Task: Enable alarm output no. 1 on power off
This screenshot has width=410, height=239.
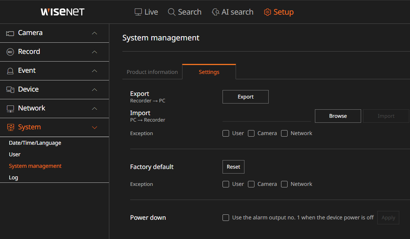Action: point(226,217)
